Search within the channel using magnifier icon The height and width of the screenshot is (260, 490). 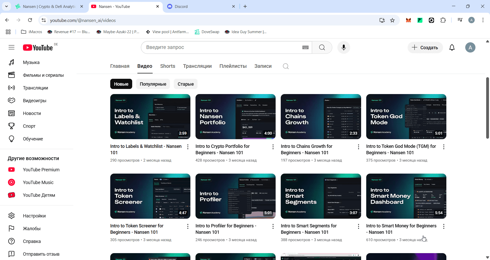point(286,66)
